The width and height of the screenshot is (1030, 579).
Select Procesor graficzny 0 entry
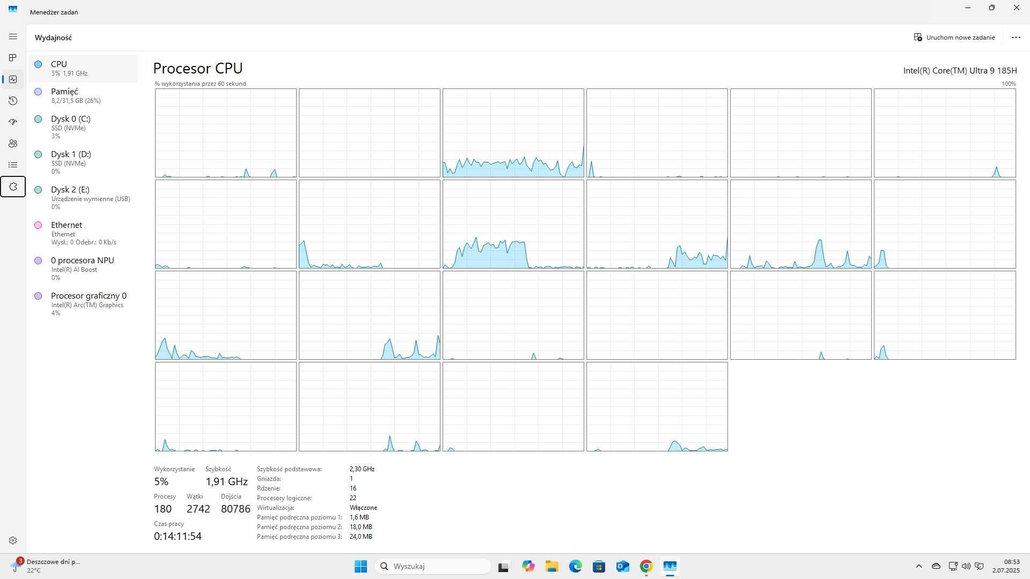coord(83,304)
